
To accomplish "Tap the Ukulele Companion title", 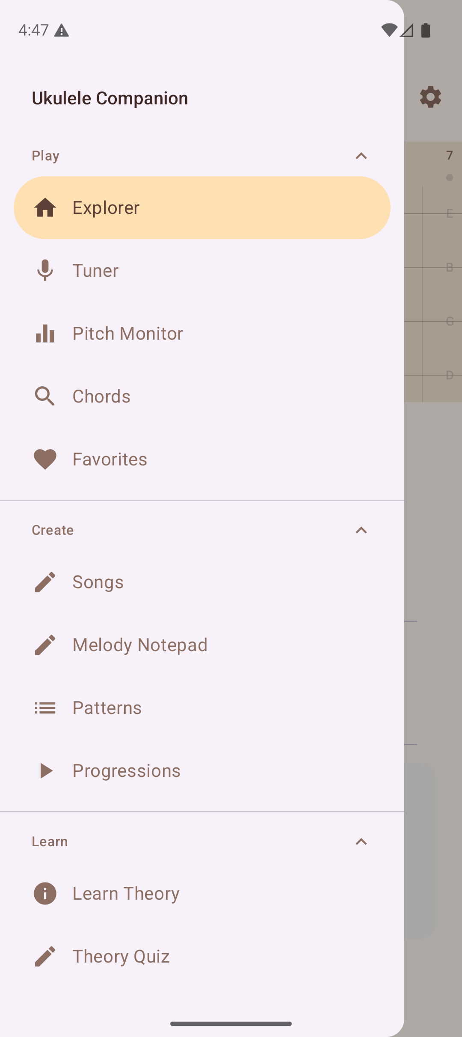I will tap(110, 98).
